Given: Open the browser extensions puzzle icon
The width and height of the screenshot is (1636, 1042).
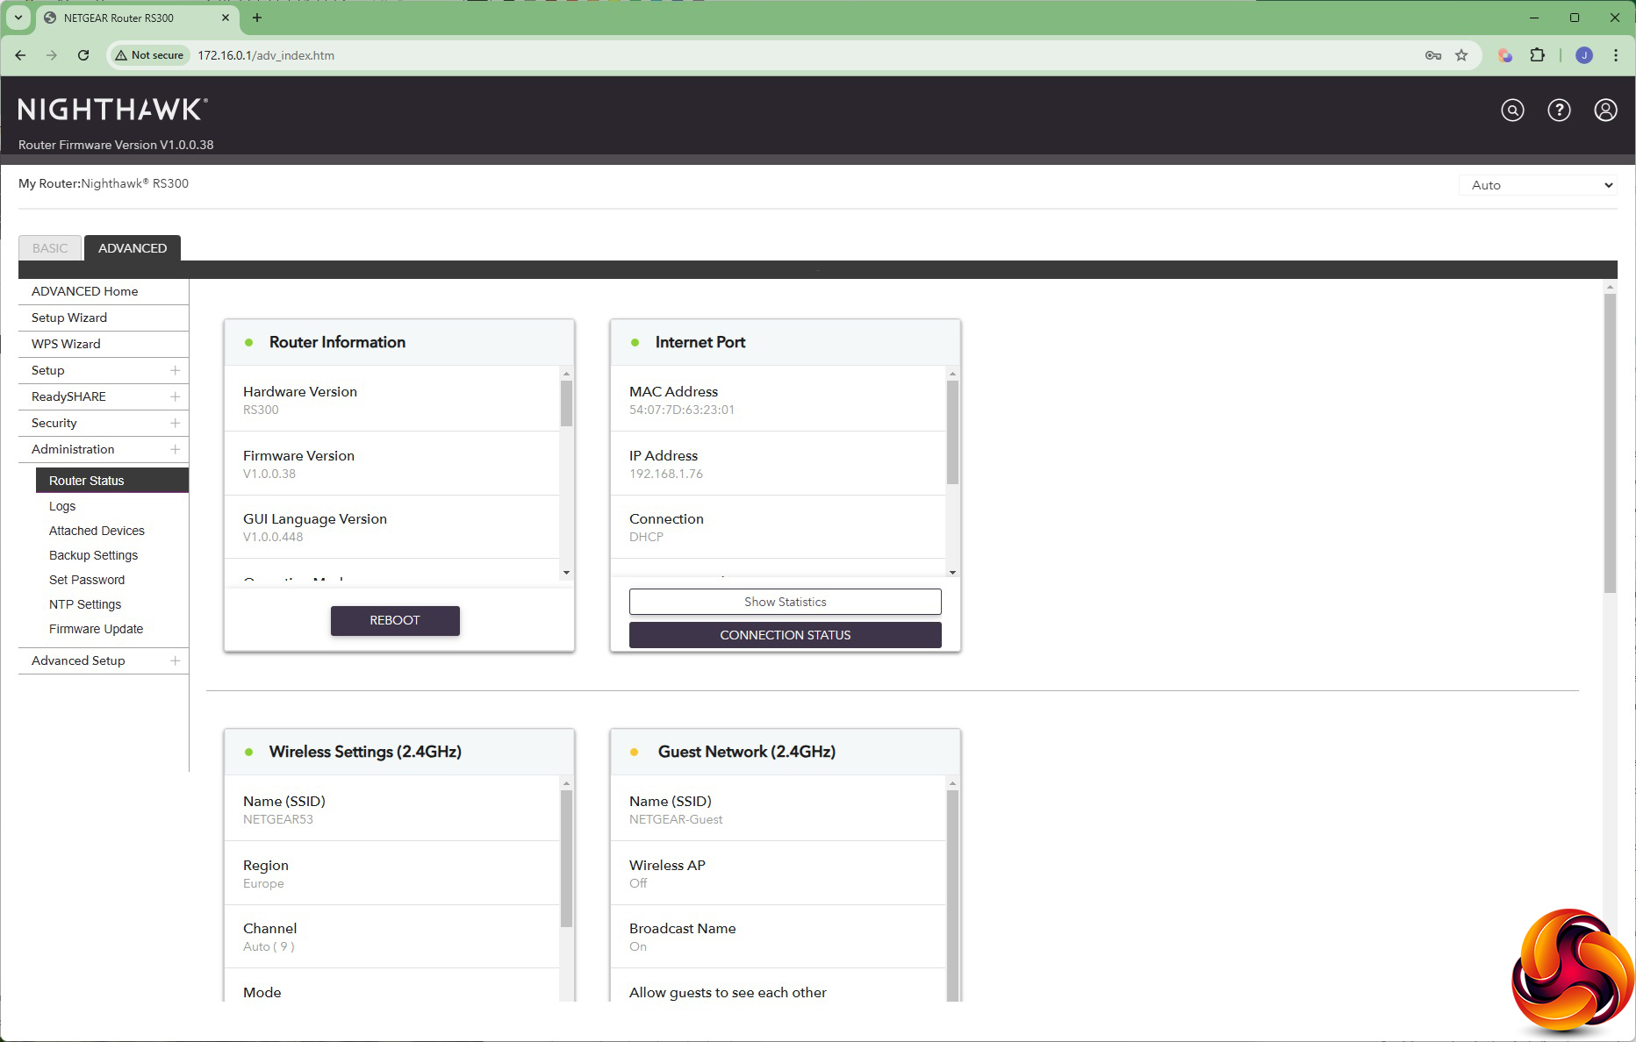Looking at the screenshot, I should coord(1537,55).
